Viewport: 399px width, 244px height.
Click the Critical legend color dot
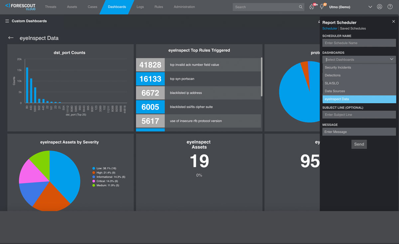click(94, 181)
